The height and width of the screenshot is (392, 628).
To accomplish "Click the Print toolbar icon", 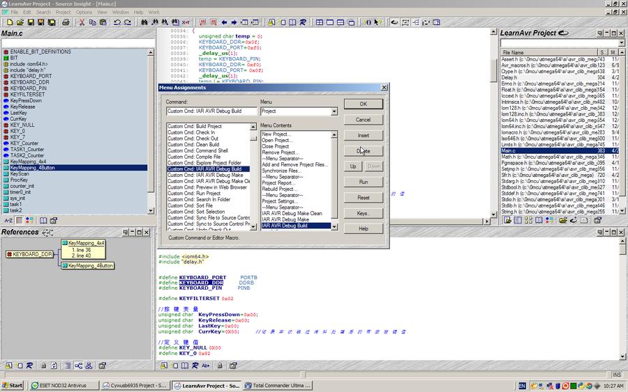I will pyautogui.click(x=66, y=22).
